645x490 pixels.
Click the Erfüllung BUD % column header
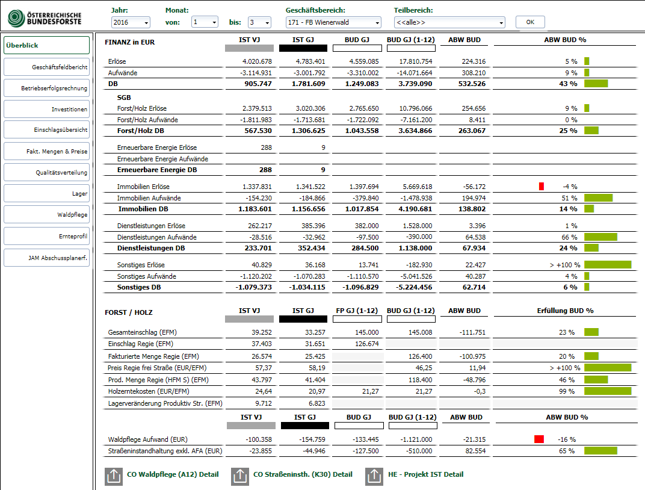pos(565,311)
